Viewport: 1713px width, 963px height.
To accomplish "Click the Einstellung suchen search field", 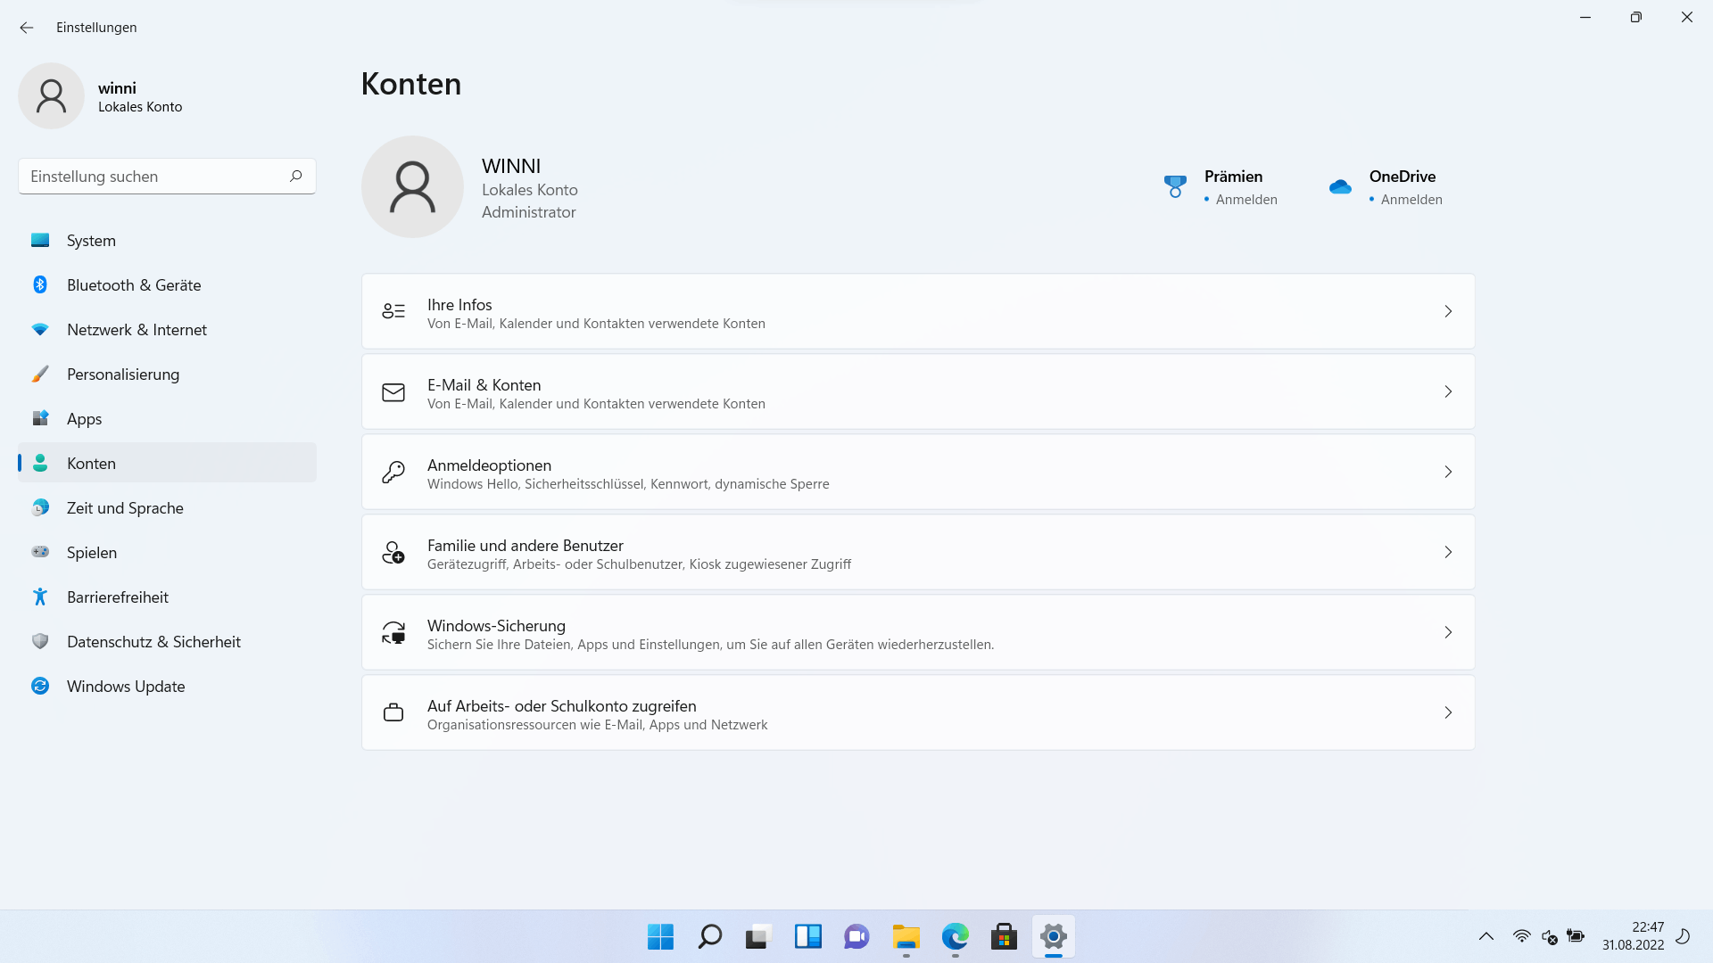I will click(152, 177).
